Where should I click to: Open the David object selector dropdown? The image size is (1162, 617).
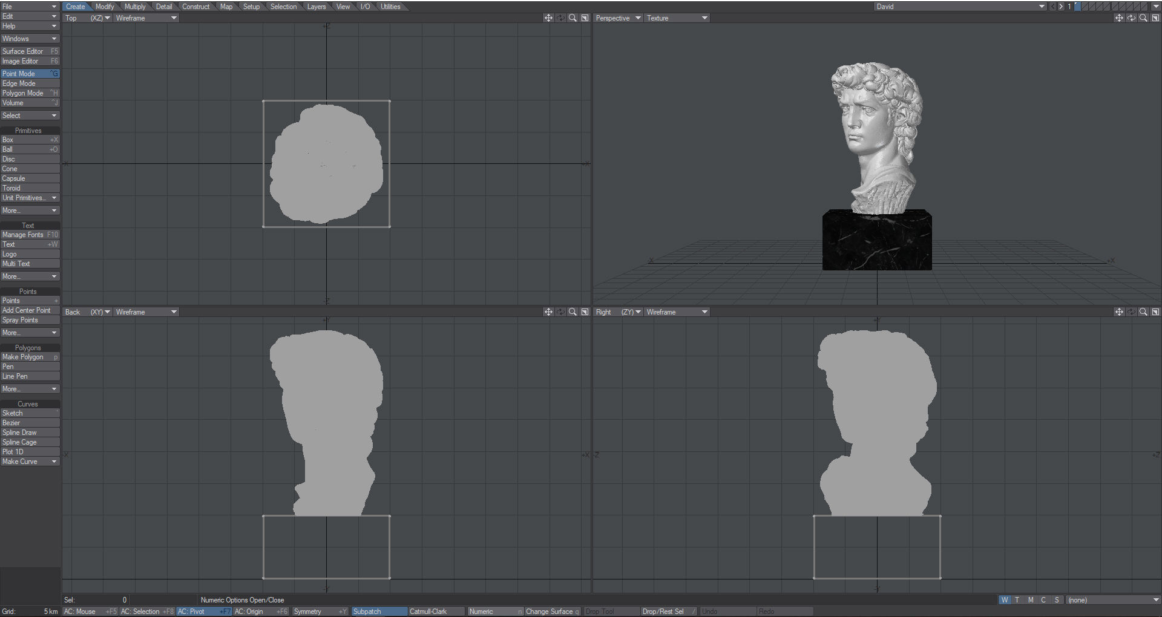click(x=960, y=7)
